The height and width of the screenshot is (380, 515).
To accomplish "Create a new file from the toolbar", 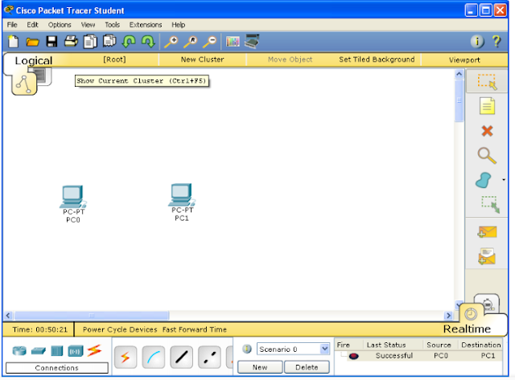I will pos(13,42).
